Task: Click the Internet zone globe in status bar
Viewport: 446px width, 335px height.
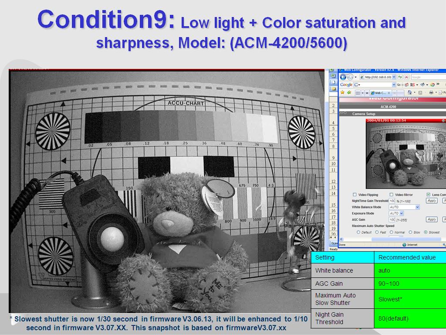Action: (x=405, y=245)
